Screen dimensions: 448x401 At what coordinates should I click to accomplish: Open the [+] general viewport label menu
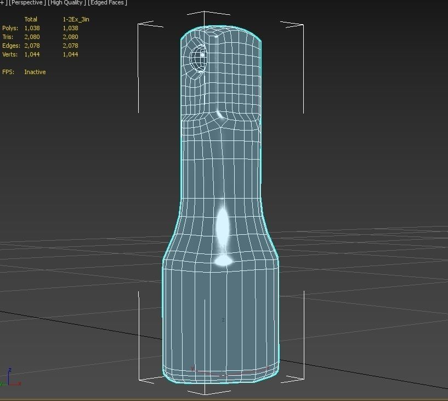click(2, 3)
